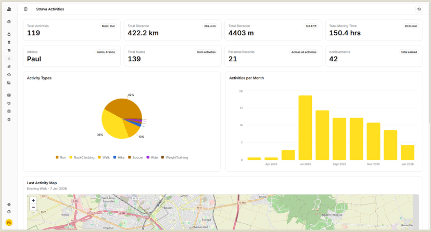
Task: Select the bar above Nov 2025
Action: [373, 141]
